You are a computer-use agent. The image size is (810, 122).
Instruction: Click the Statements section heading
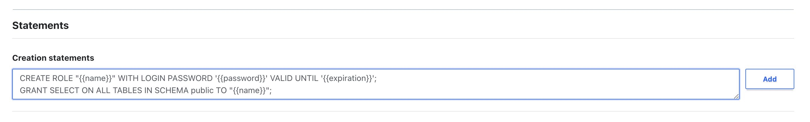click(x=40, y=26)
